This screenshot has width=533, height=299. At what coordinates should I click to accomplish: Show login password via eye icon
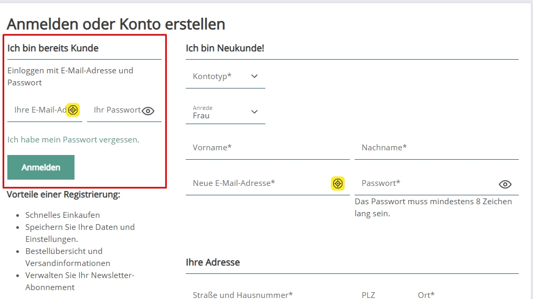pyautogui.click(x=148, y=111)
